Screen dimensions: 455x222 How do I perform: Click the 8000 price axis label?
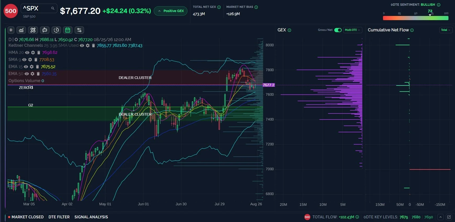270,45
